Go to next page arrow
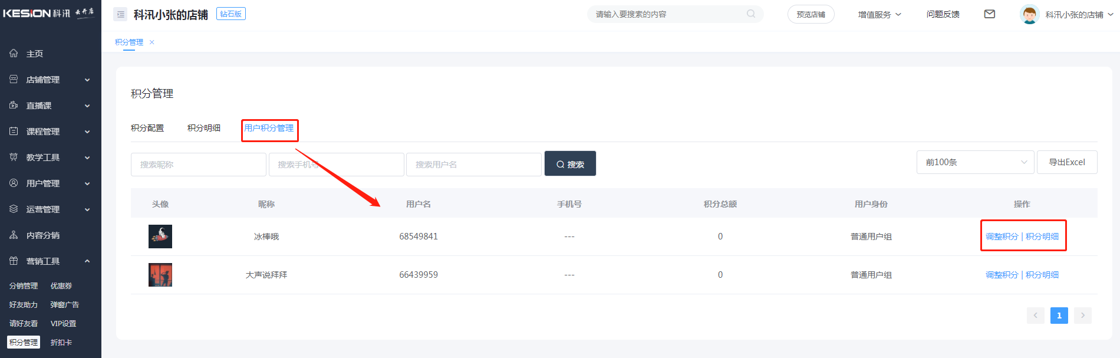 tap(1082, 316)
